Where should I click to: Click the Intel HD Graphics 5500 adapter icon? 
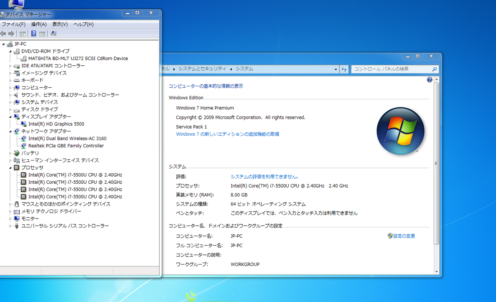[x=24, y=124]
